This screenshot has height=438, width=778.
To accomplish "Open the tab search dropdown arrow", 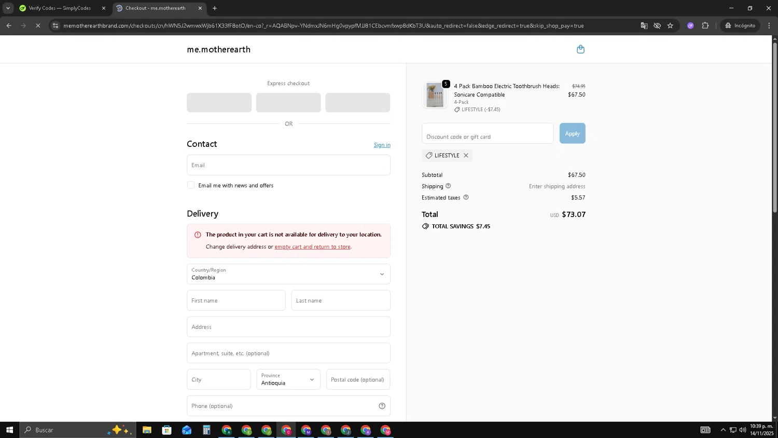I will tap(8, 8).
